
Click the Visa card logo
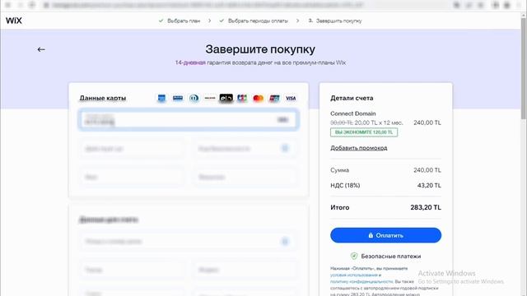point(291,99)
